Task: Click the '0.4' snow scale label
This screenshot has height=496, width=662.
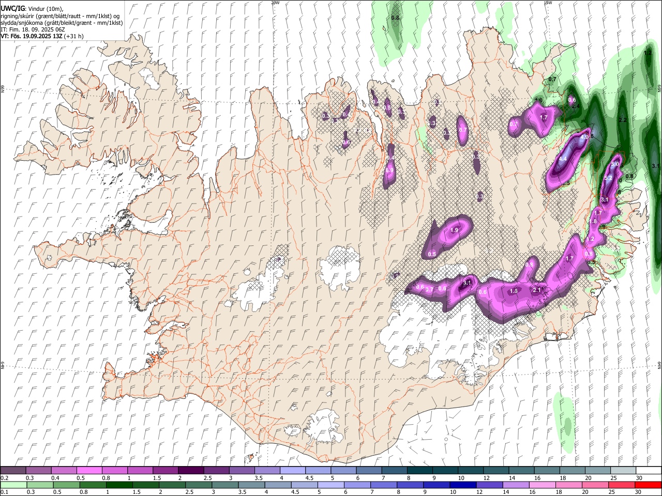Action: tap(55, 478)
